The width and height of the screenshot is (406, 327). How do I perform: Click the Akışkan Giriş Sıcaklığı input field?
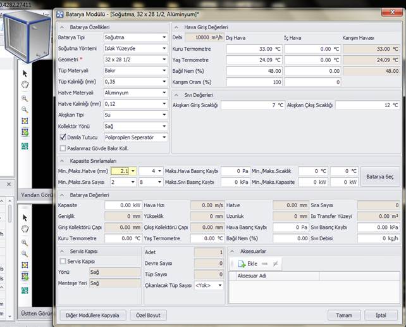coord(253,105)
